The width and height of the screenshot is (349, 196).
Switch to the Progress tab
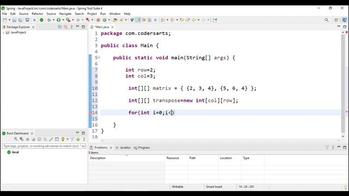pyautogui.click(x=142, y=148)
